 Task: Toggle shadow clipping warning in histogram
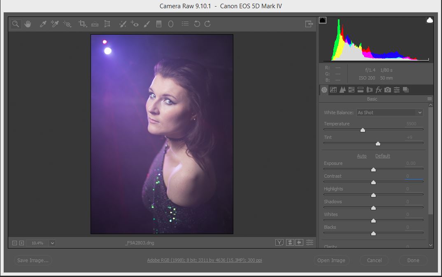pos(323,20)
